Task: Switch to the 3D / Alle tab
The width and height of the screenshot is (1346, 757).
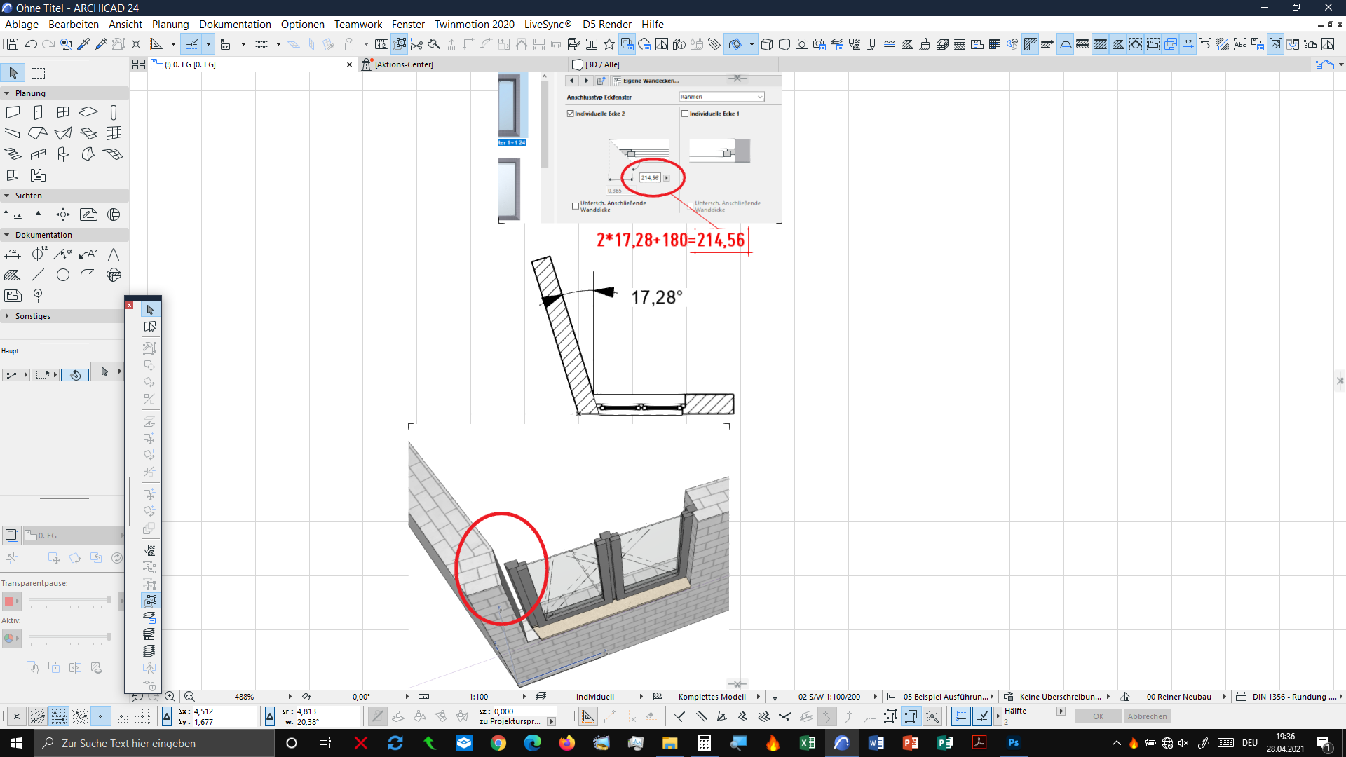Action: (601, 64)
